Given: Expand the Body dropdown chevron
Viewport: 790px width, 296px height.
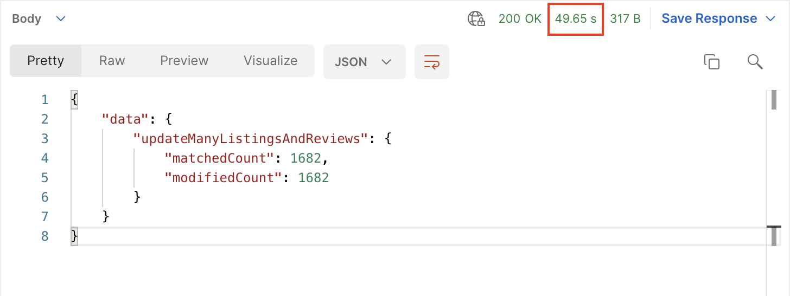Looking at the screenshot, I should click(61, 19).
